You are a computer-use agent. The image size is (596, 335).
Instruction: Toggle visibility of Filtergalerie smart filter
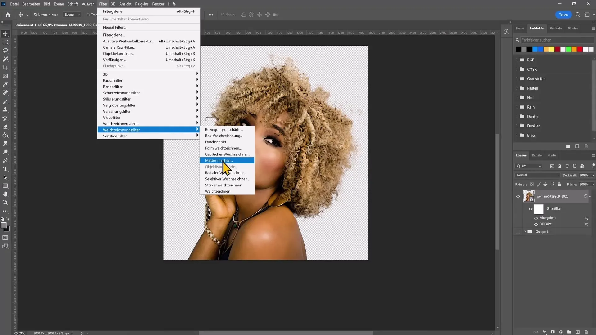(x=536, y=218)
